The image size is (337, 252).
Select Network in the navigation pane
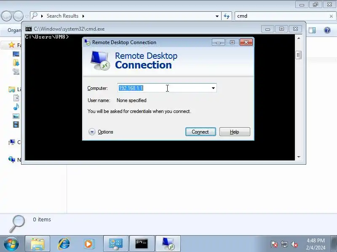click(12, 160)
